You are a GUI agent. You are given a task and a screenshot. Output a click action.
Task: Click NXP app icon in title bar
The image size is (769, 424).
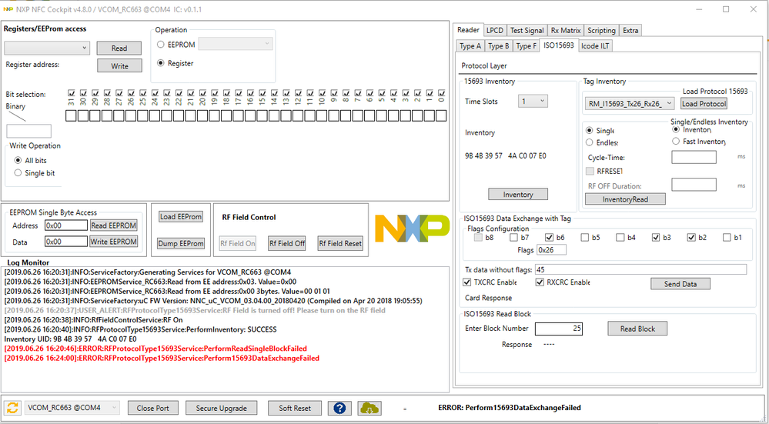(x=8, y=9)
